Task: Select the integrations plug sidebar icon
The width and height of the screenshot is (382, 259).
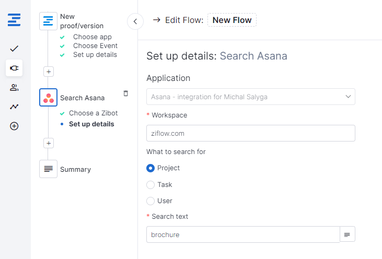Action: point(14,68)
